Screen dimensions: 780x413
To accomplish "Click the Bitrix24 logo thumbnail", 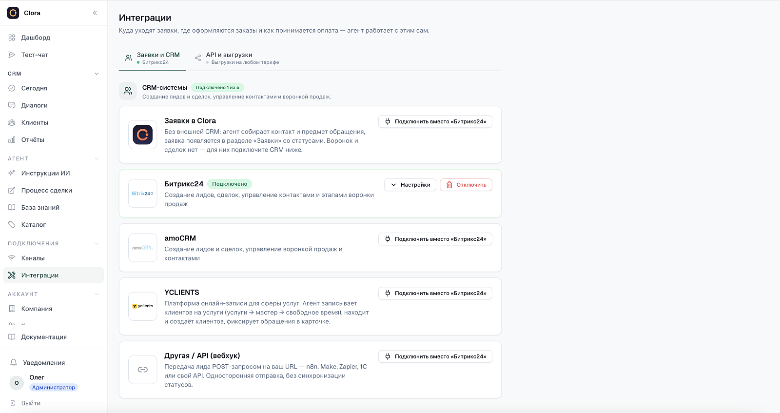I will point(143,194).
